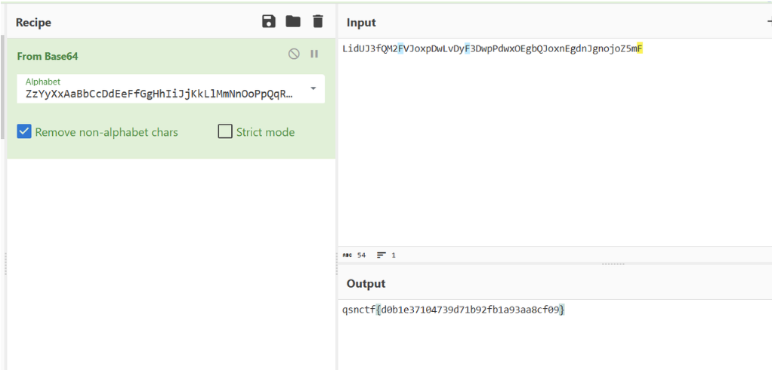
Task: Expand the Alphabet dropdown arrow
Action: point(313,88)
